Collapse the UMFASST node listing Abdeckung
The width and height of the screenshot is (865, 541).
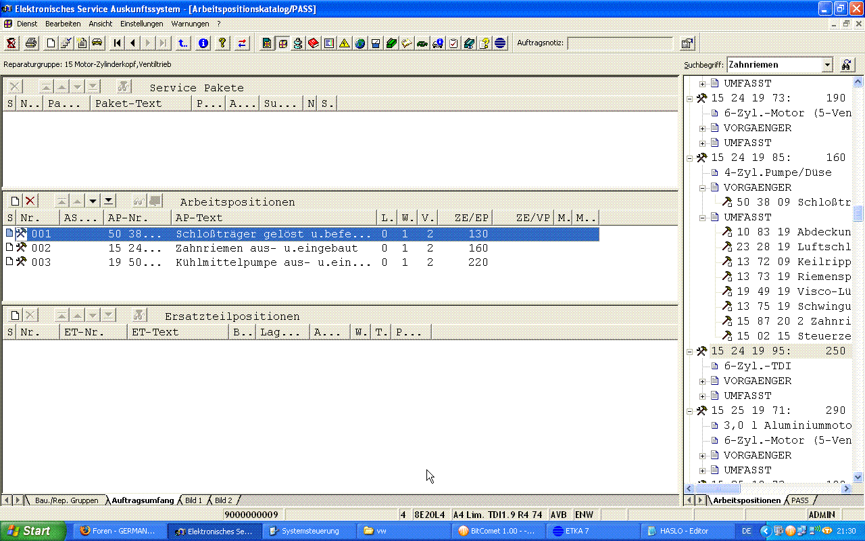pos(703,217)
